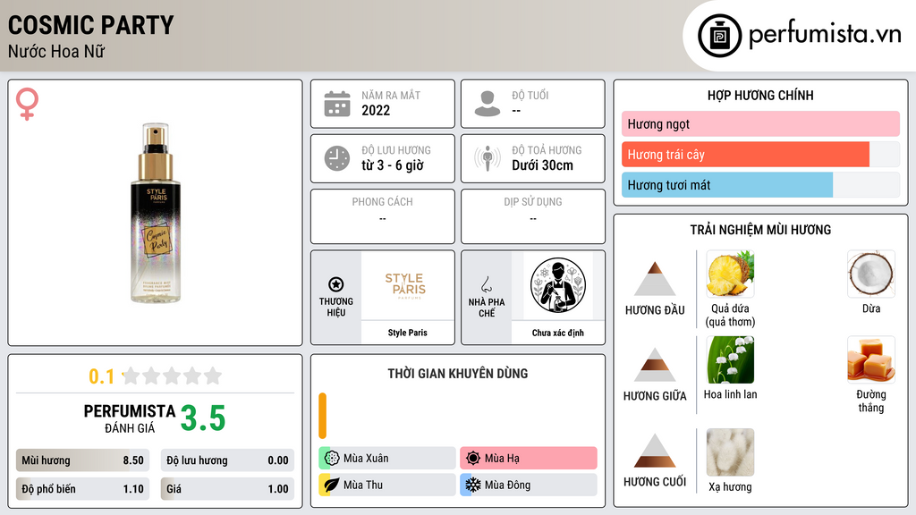Click the Hợp hương chính heading

point(760,95)
